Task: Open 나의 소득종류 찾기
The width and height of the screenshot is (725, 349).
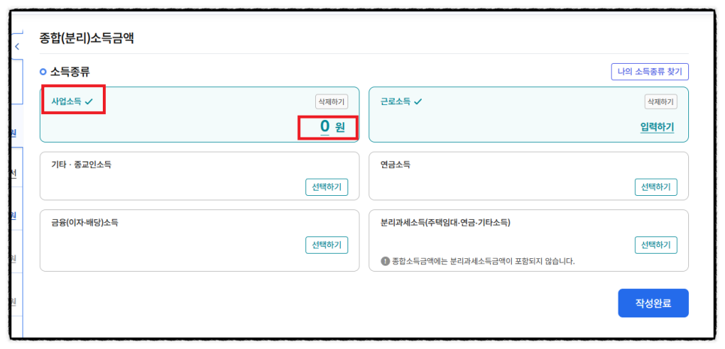Action: click(x=650, y=72)
